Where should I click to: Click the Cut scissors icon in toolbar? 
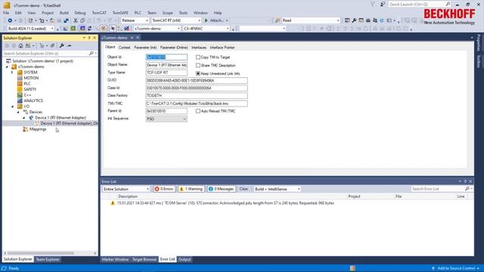pos(76,20)
